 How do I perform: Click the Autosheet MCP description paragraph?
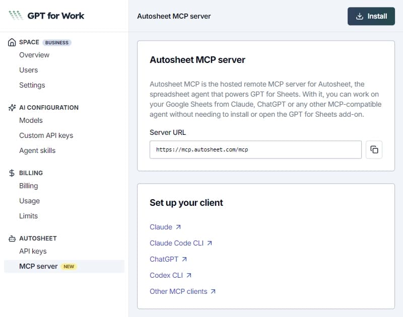(265, 99)
